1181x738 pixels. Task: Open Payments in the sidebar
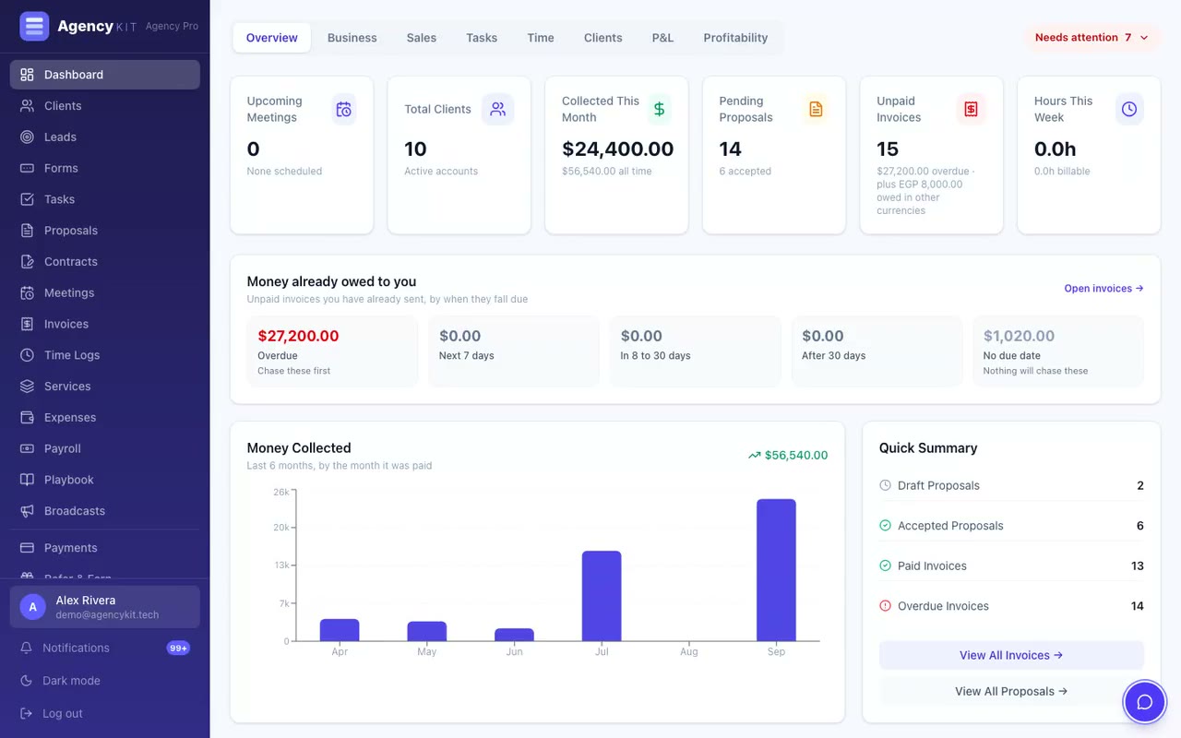pos(105,548)
